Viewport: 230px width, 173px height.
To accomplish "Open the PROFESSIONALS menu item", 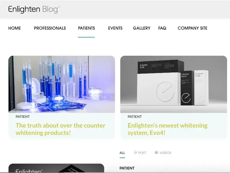I will pyautogui.click(x=50, y=28).
